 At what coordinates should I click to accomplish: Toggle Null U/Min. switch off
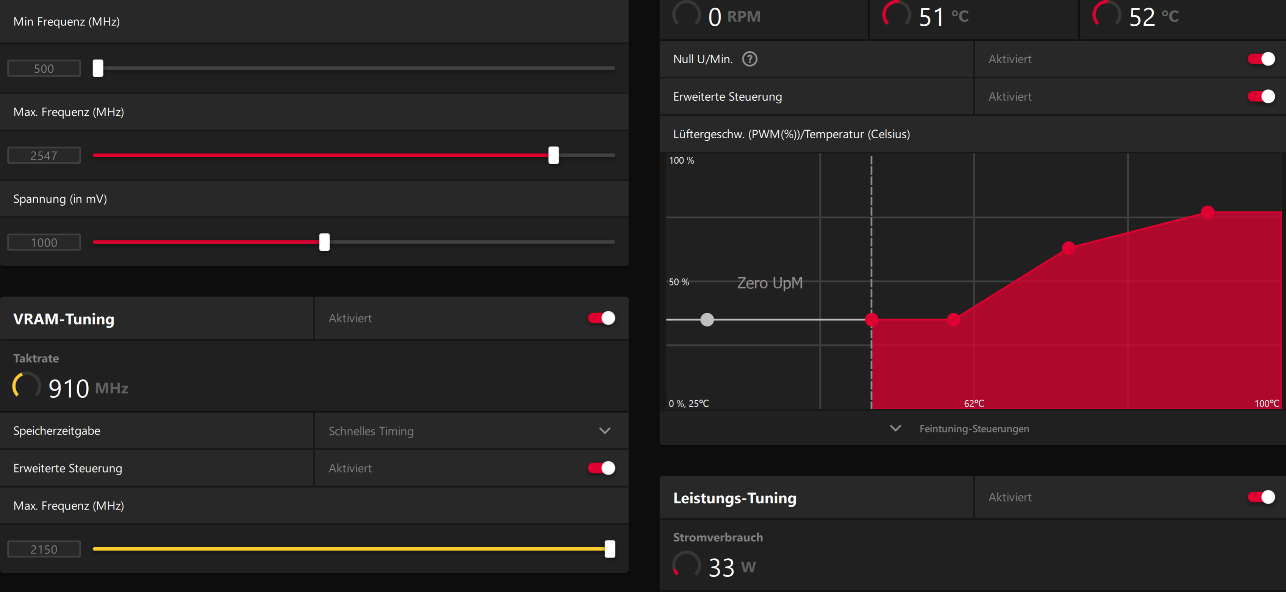[x=1261, y=59]
